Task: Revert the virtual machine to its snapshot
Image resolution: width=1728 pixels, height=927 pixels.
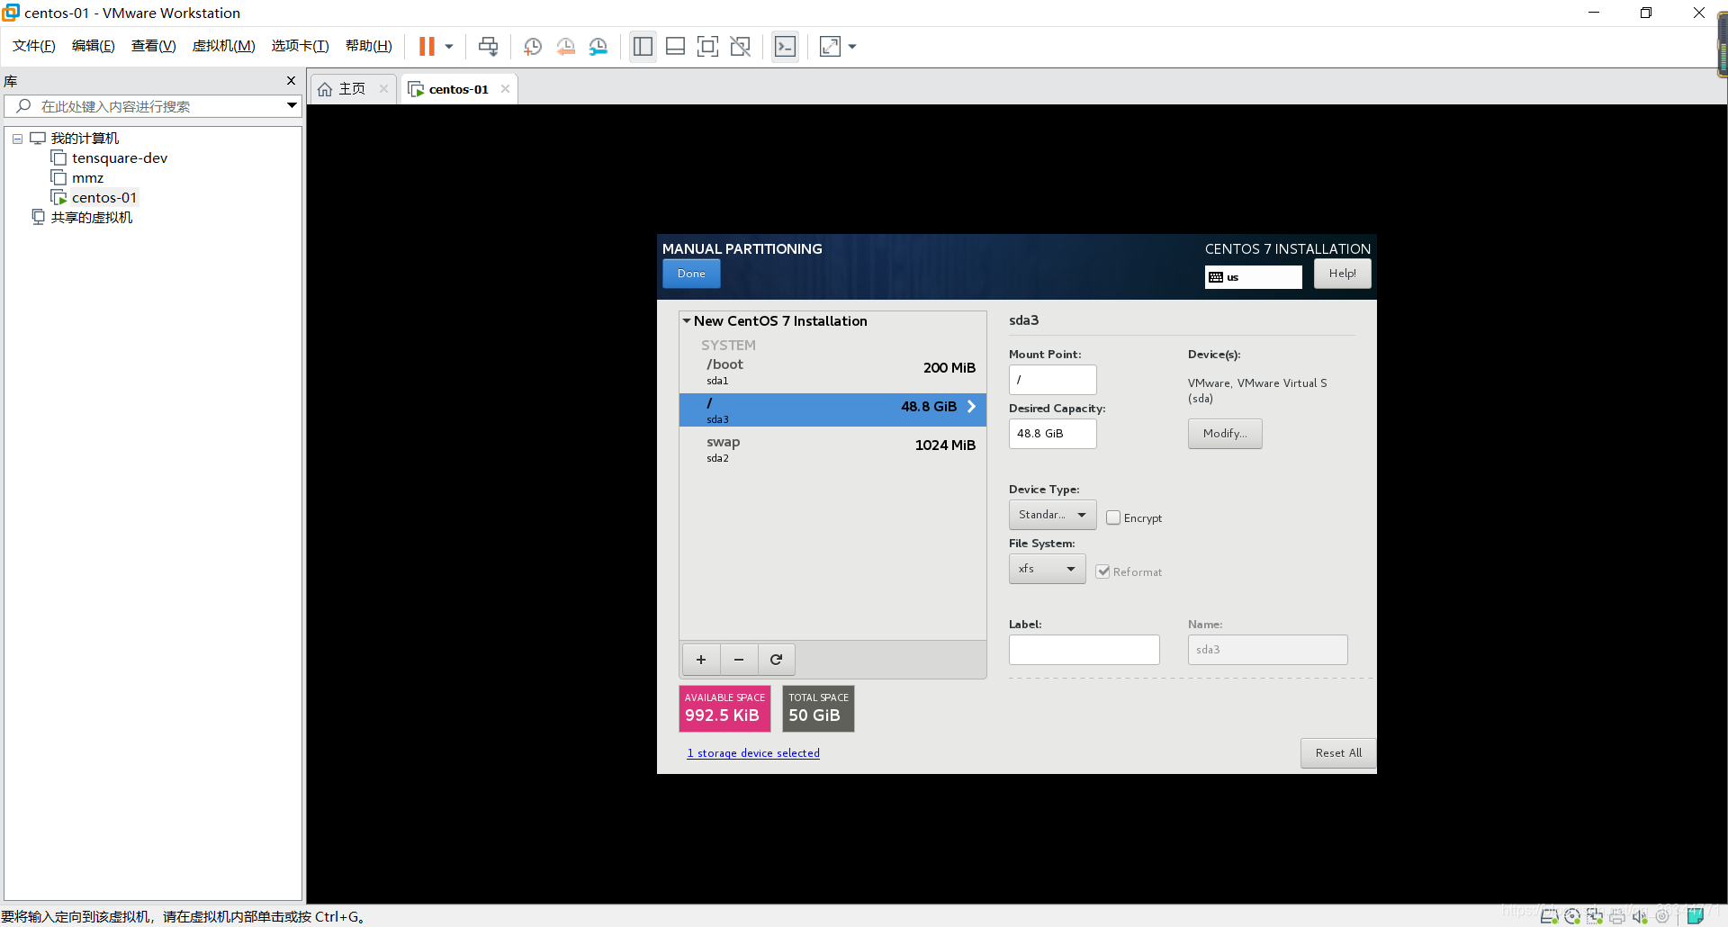Action: (565, 46)
